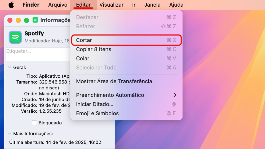Click the Spotify app icon in the info header
This screenshot has width=265, height=149.
(x=15, y=37)
